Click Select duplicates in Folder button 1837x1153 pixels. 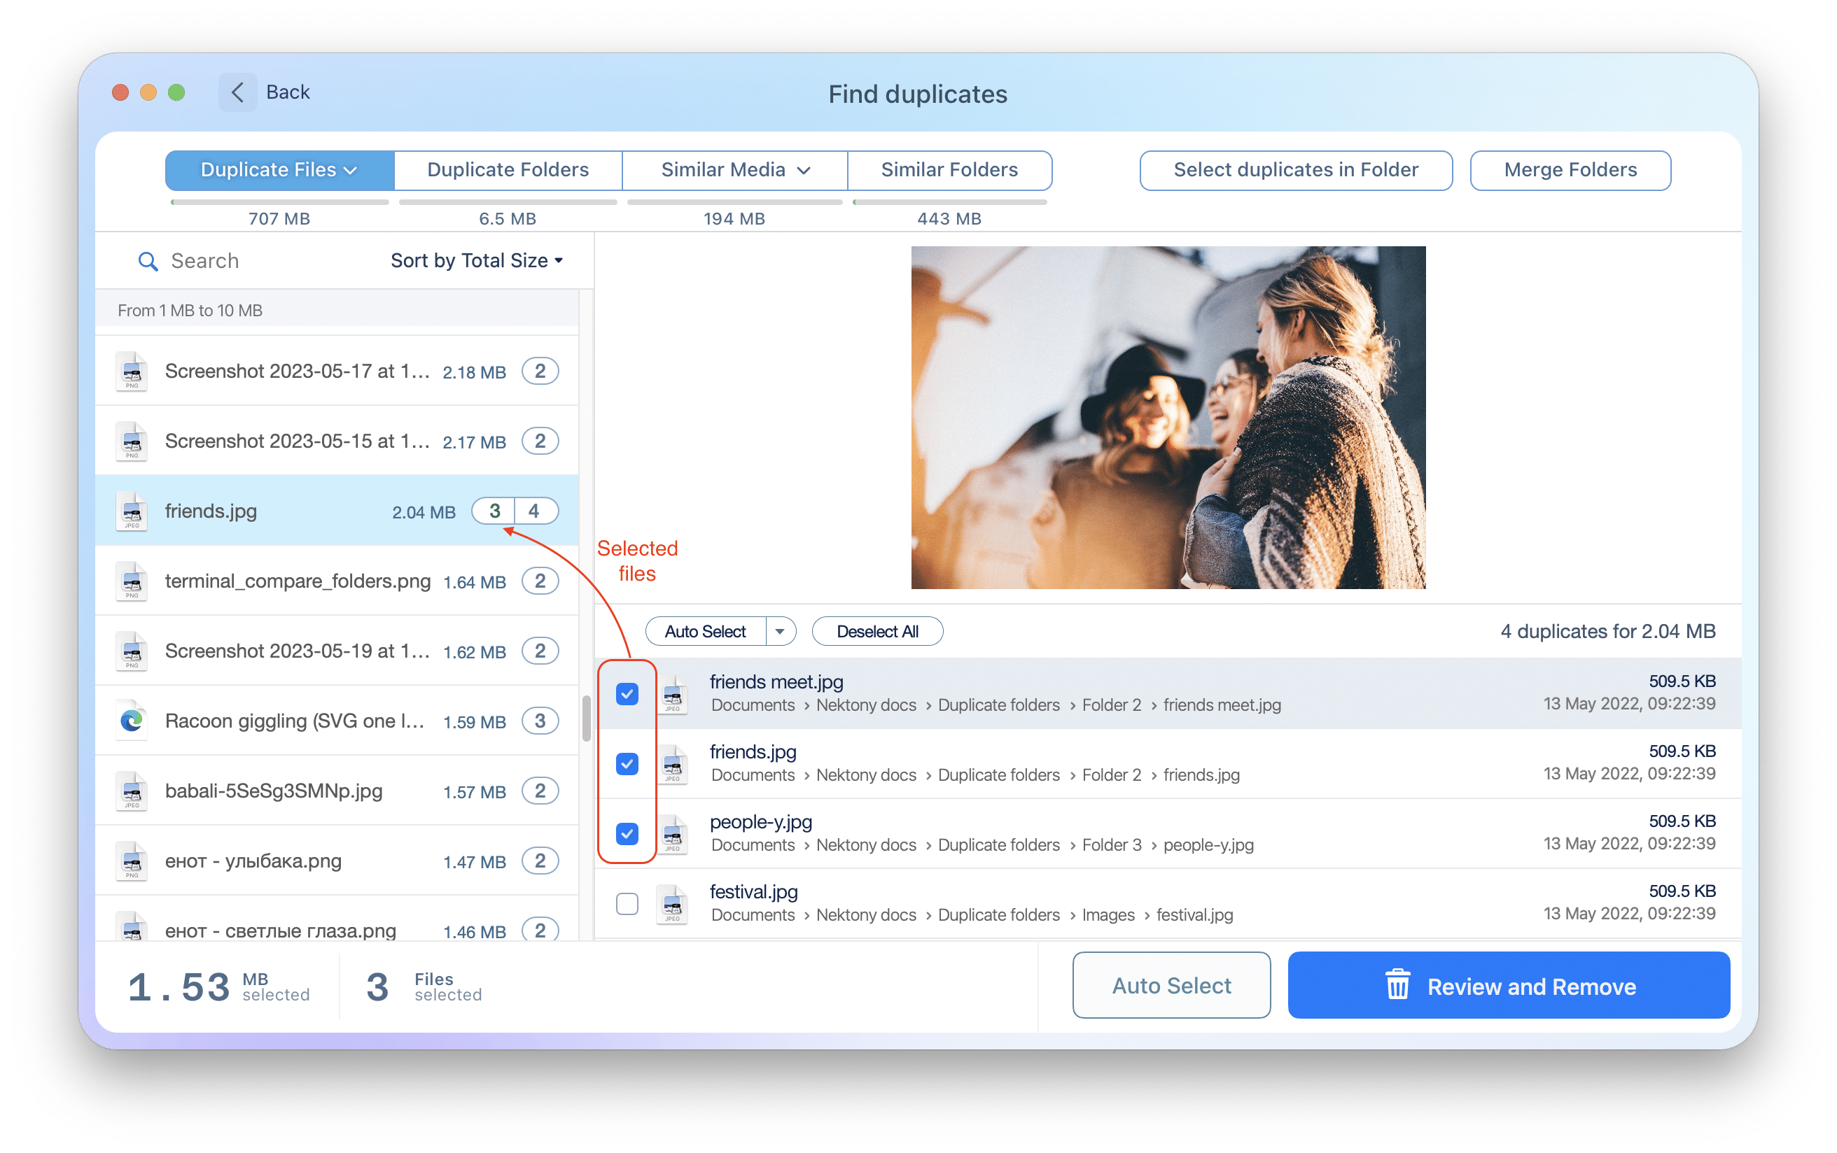(x=1296, y=170)
